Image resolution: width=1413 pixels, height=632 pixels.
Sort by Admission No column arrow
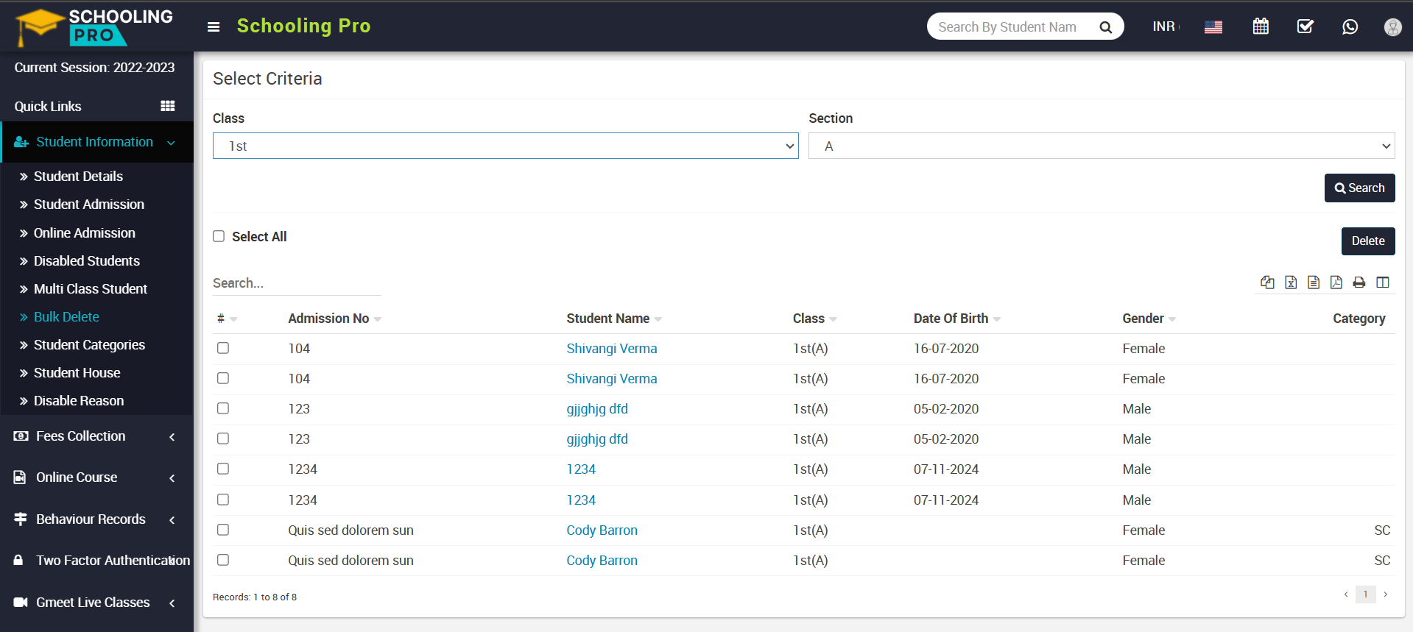[x=378, y=319]
